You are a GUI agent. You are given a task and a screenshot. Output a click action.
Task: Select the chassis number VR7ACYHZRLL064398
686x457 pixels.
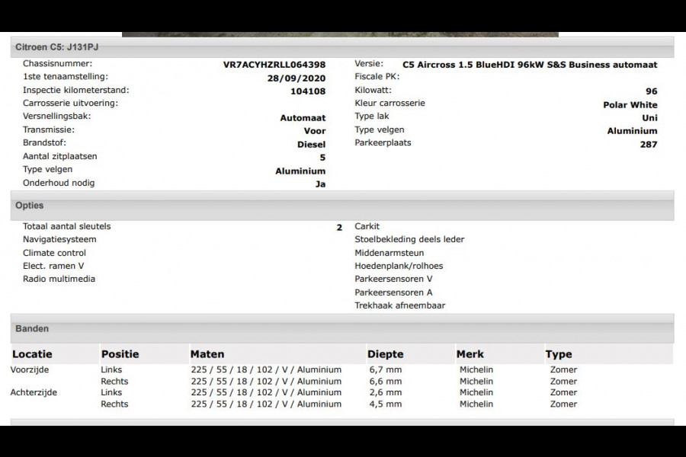click(x=274, y=65)
